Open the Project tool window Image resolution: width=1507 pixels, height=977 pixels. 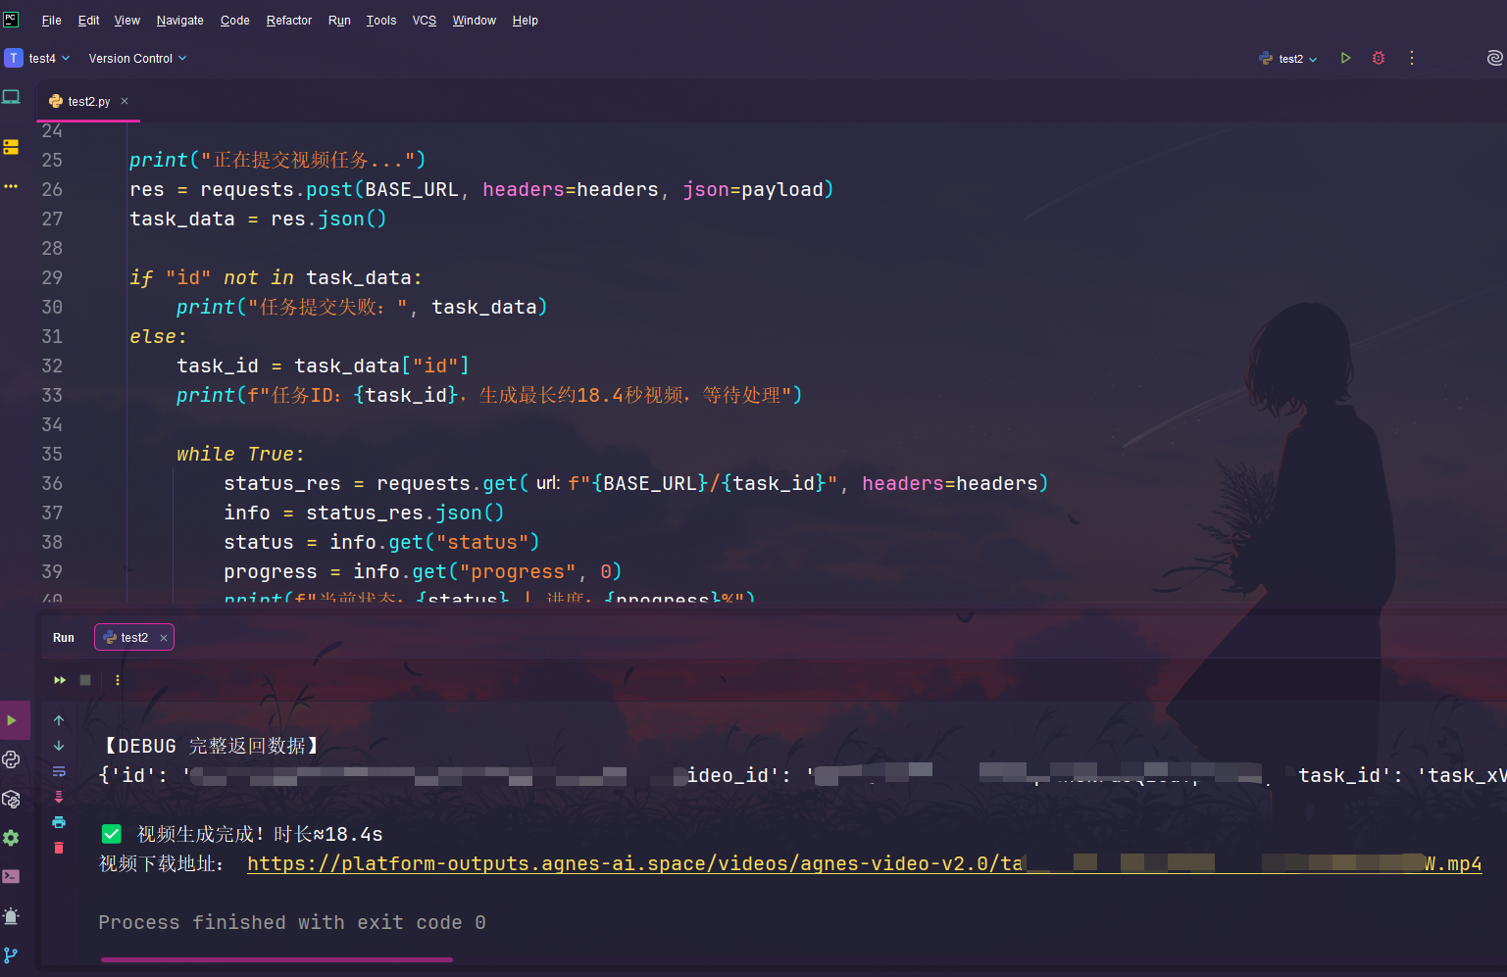pyautogui.click(x=12, y=97)
